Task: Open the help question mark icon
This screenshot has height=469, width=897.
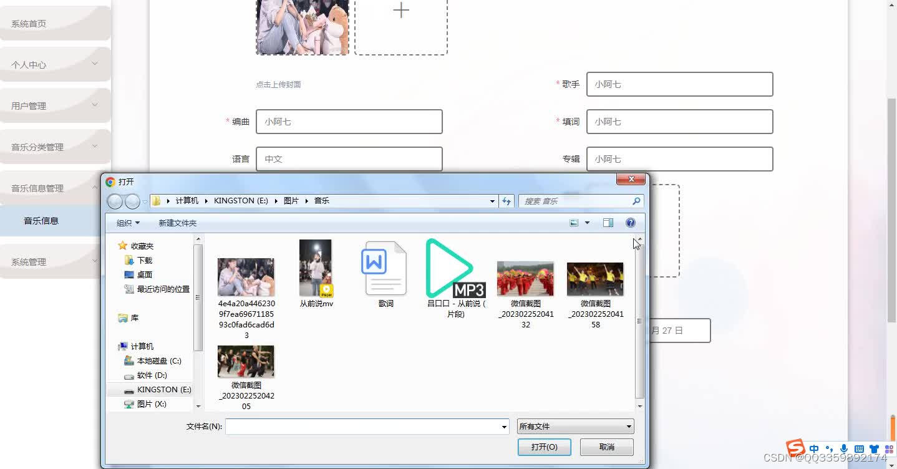Action: point(631,223)
